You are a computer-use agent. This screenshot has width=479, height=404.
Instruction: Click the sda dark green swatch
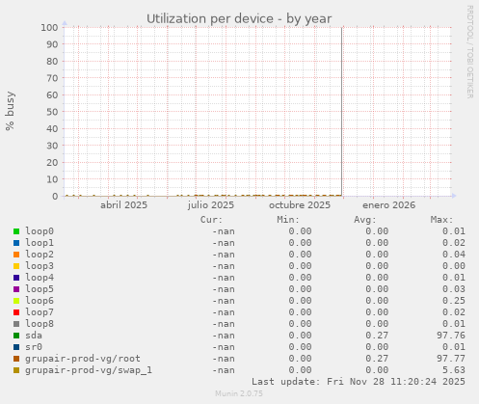[x=16, y=336]
